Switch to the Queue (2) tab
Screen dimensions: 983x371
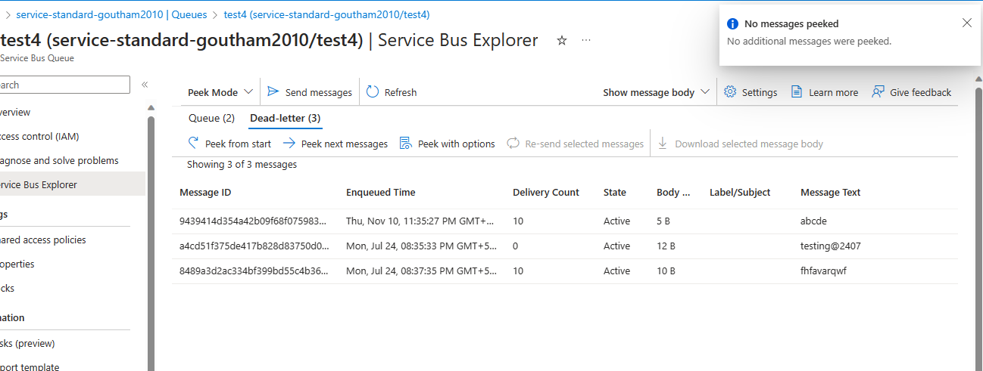pyautogui.click(x=211, y=118)
